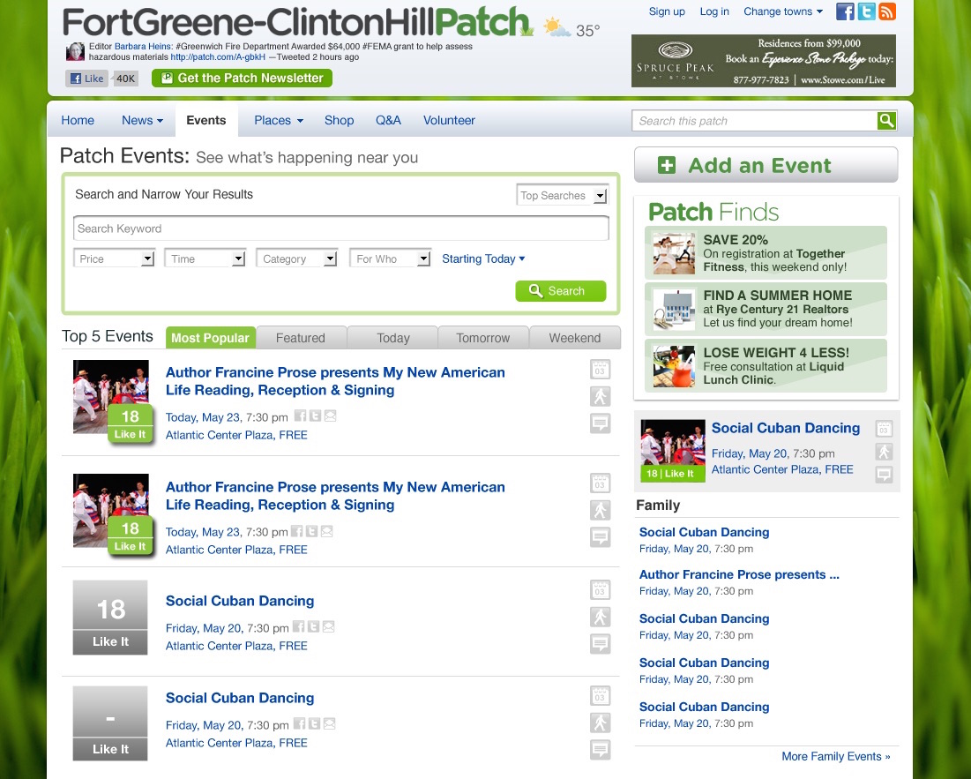
Task: Click comment icon on Social Cuban Dancing with 18 likes
Action: pyautogui.click(x=600, y=644)
